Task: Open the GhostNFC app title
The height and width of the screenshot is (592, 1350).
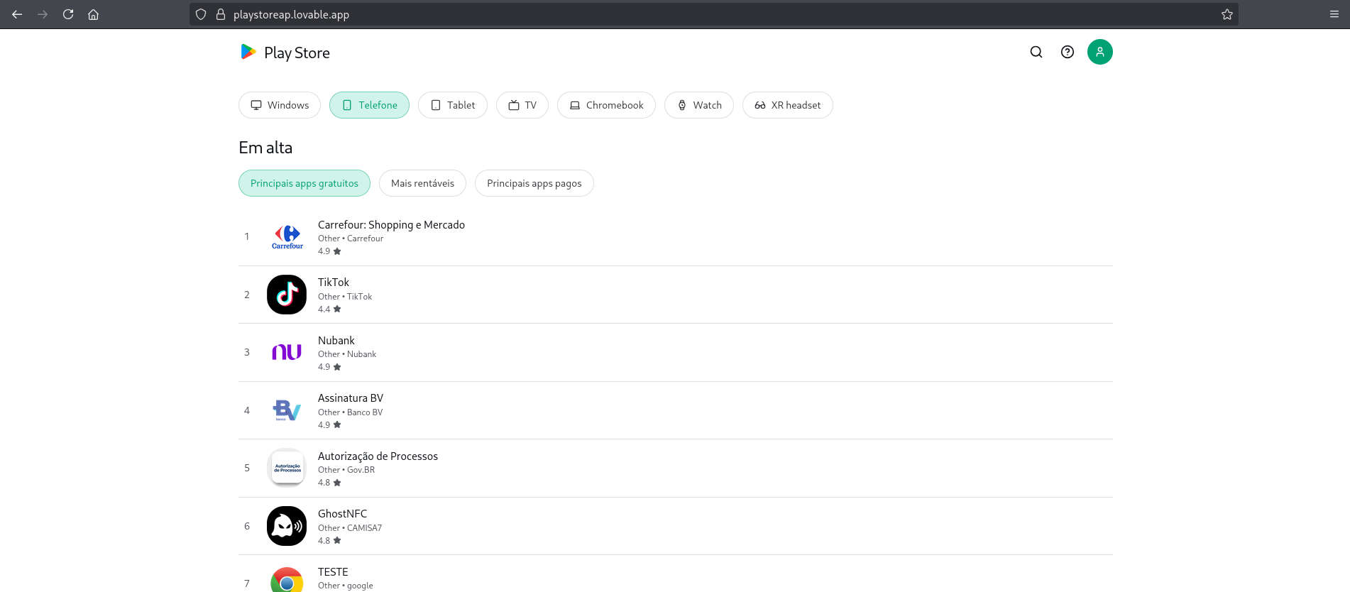Action: pos(342,514)
